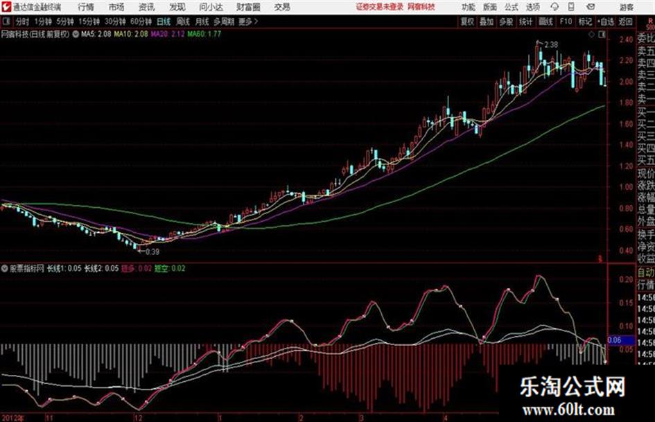Open the message envelope icon

(591, 7)
